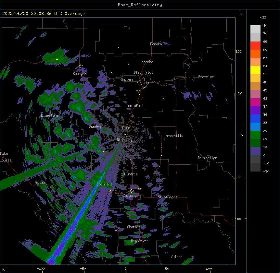Click the -50 tick on right km axis
Image resolution: width=280 pixels, height=273 pixels.
(x=238, y=177)
